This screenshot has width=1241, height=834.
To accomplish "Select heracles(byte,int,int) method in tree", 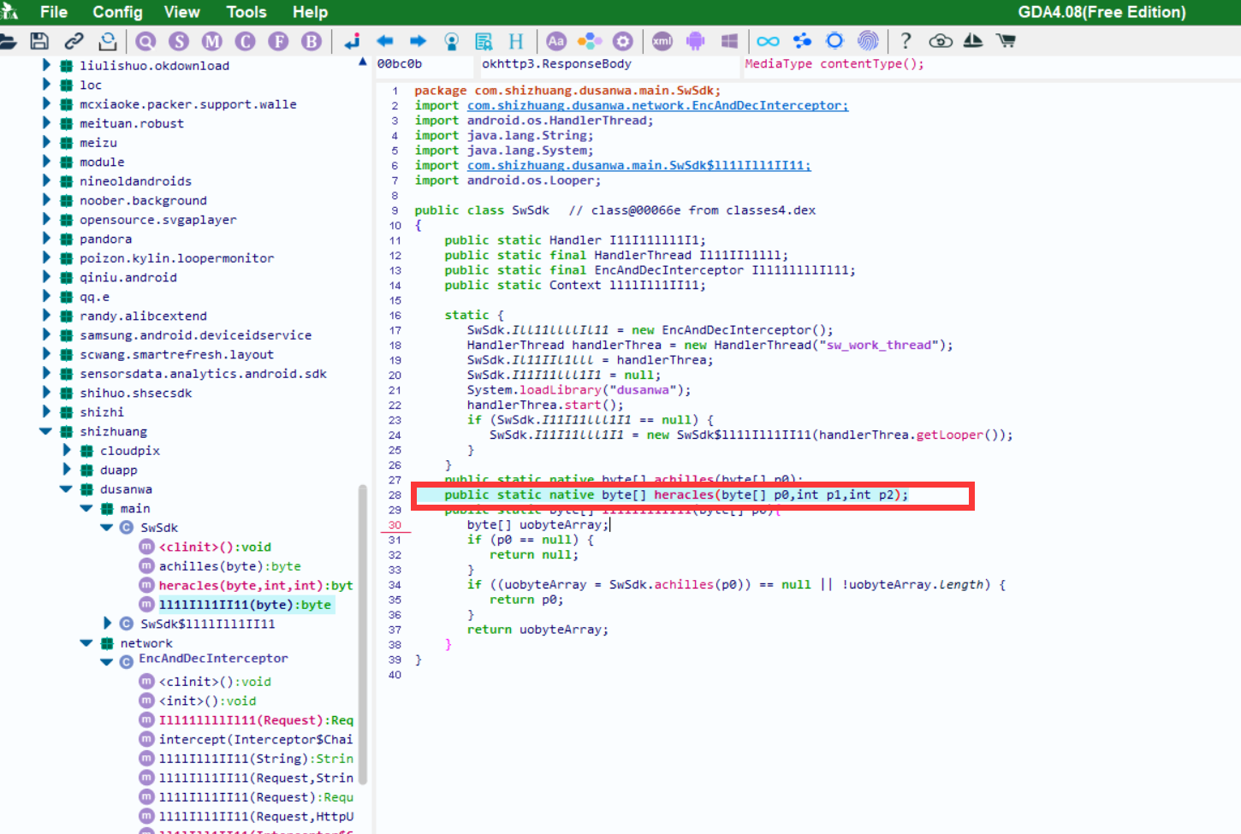I will point(255,585).
